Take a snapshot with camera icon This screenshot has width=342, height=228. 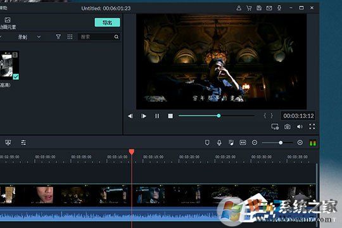(x=288, y=127)
